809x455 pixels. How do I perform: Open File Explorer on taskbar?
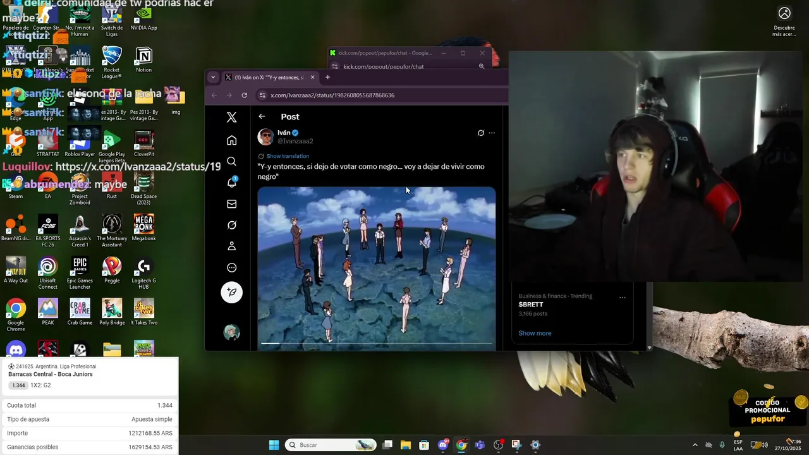tap(406, 445)
